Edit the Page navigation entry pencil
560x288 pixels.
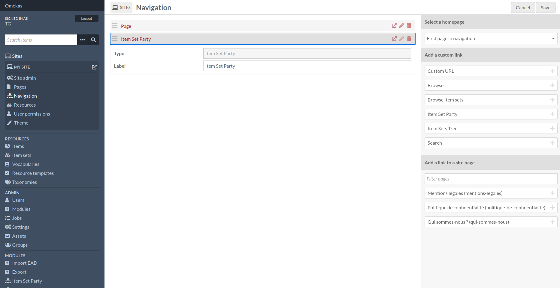point(401,26)
